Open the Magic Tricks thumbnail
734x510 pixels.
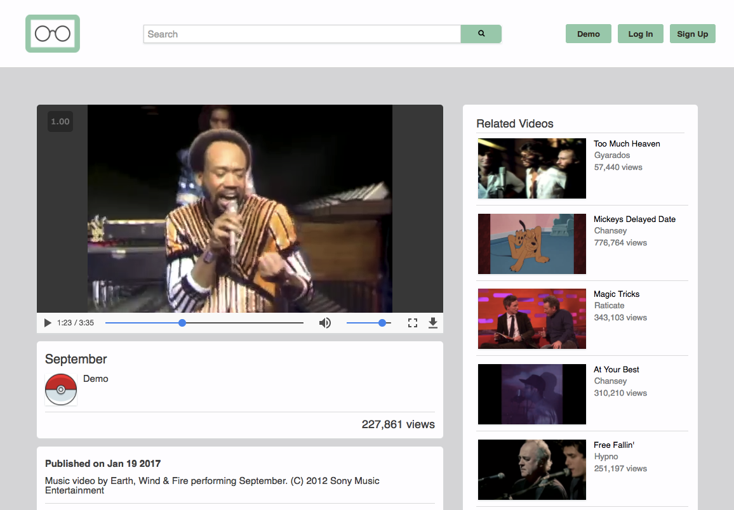(x=532, y=319)
